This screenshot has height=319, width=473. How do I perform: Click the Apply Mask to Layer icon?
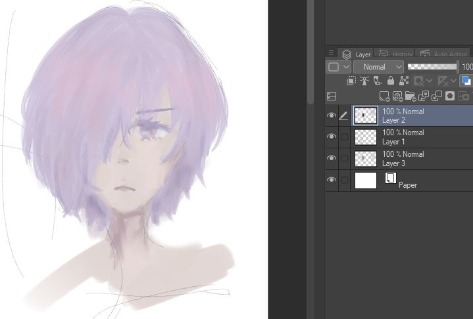(464, 96)
